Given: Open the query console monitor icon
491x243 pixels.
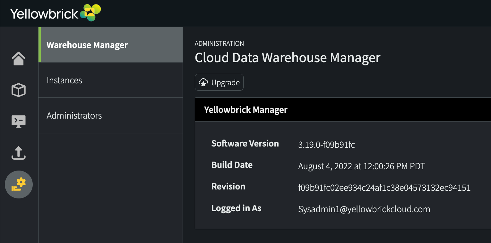Looking at the screenshot, I should pos(19,121).
